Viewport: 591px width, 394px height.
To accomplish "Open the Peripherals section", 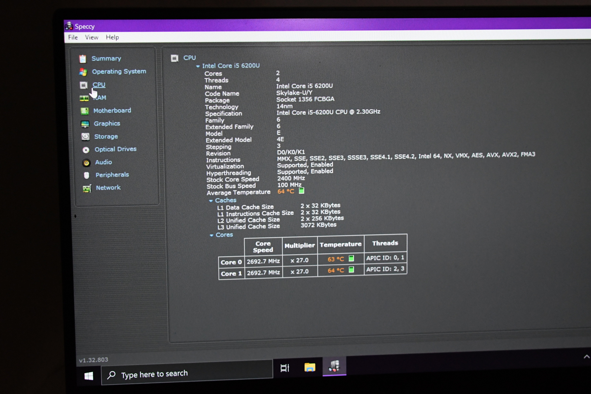I will point(112,175).
